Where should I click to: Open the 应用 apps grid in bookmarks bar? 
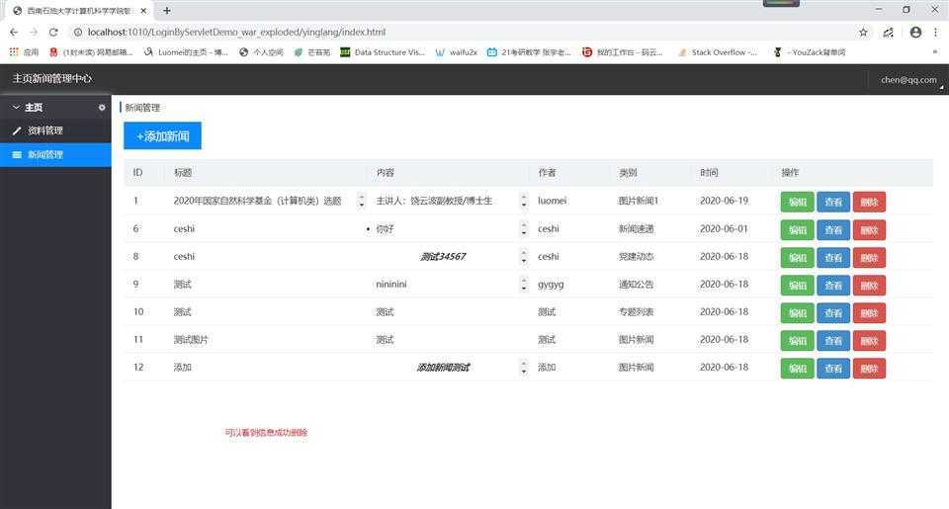click(x=24, y=52)
